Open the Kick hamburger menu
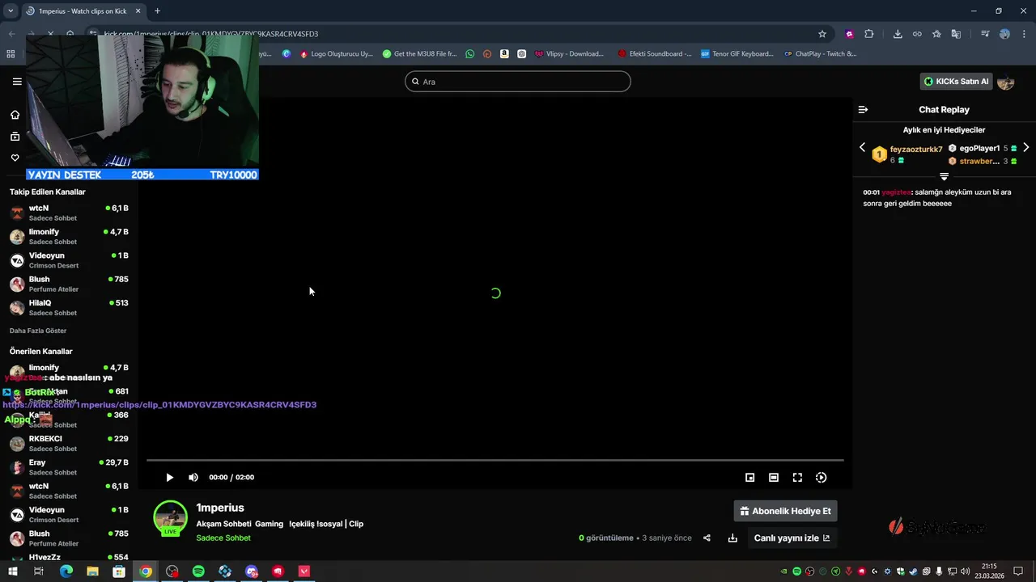The height and width of the screenshot is (582, 1036). pos(17,82)
